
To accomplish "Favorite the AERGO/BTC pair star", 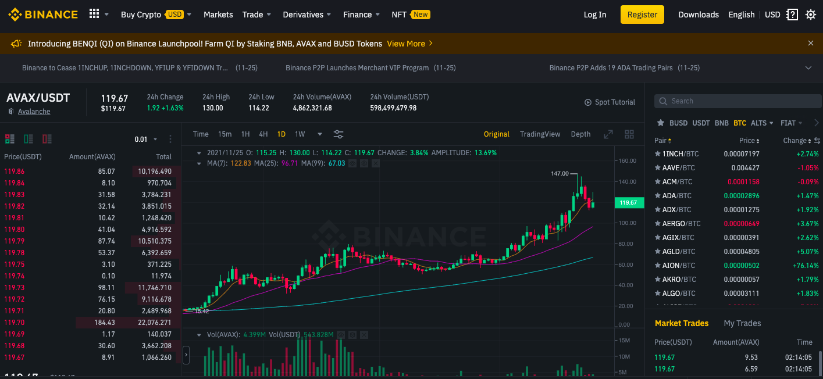I will pyautogui.click(x=658, y=224).
